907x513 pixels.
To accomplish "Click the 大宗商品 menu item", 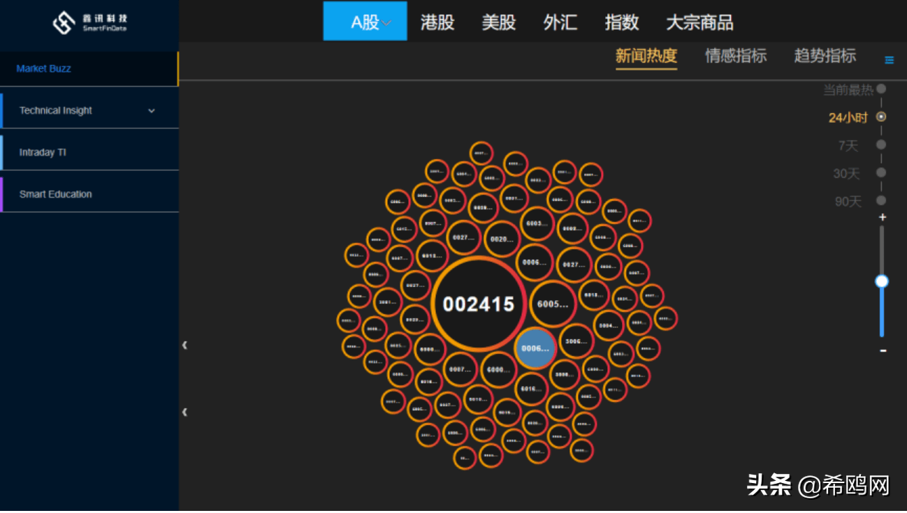I will 699,22.
